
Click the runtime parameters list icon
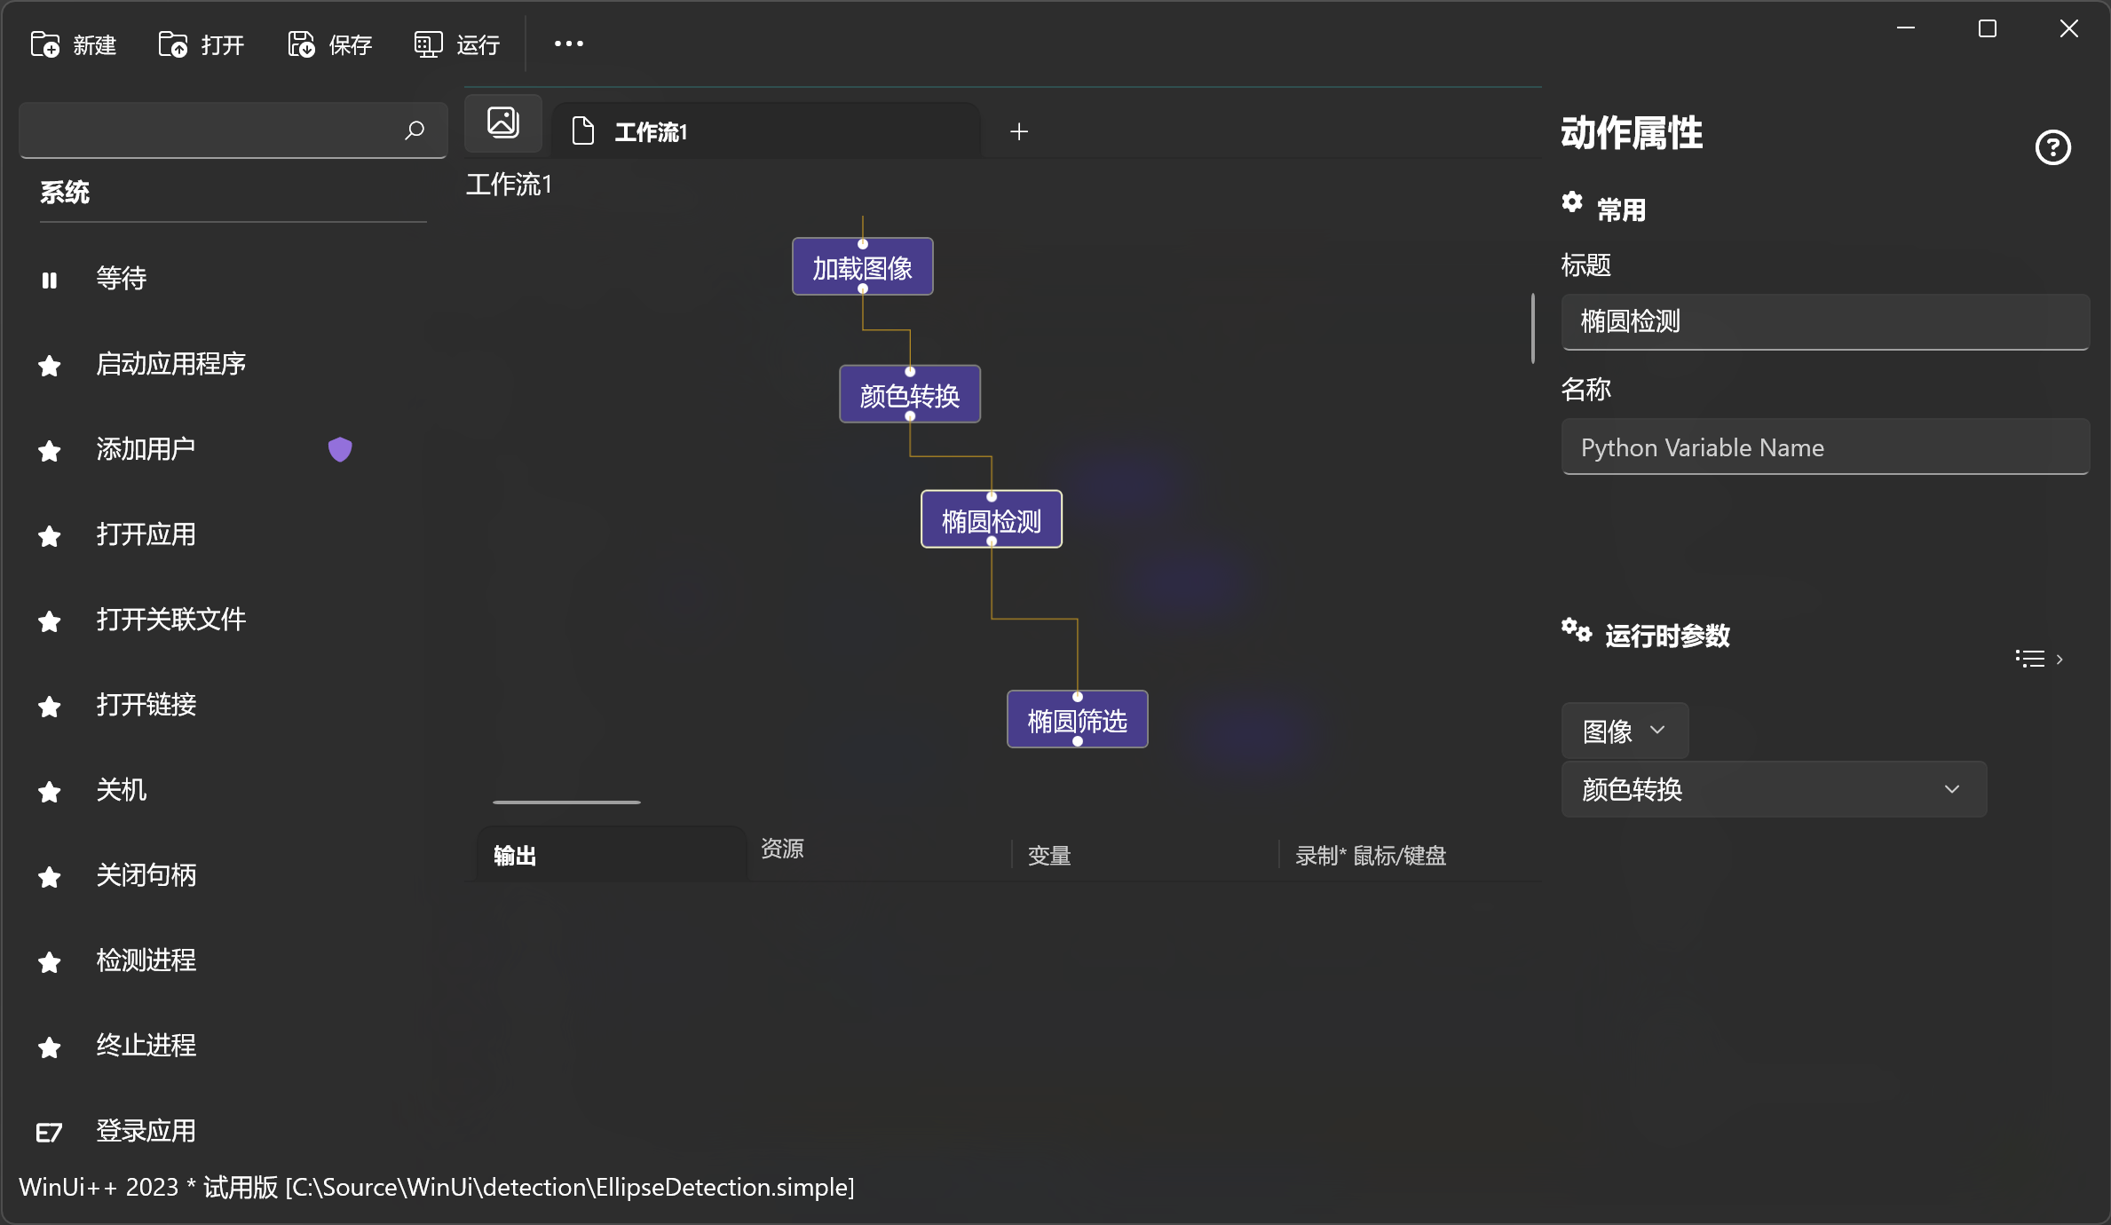(x=2030, y=658)
